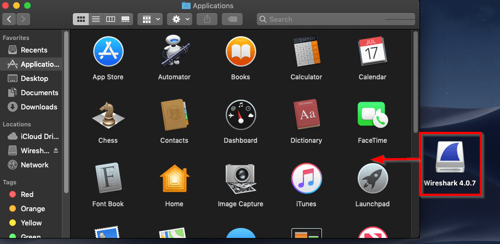Go forward with the right chevron button
The image size is (500, 244).
(24, 20)
